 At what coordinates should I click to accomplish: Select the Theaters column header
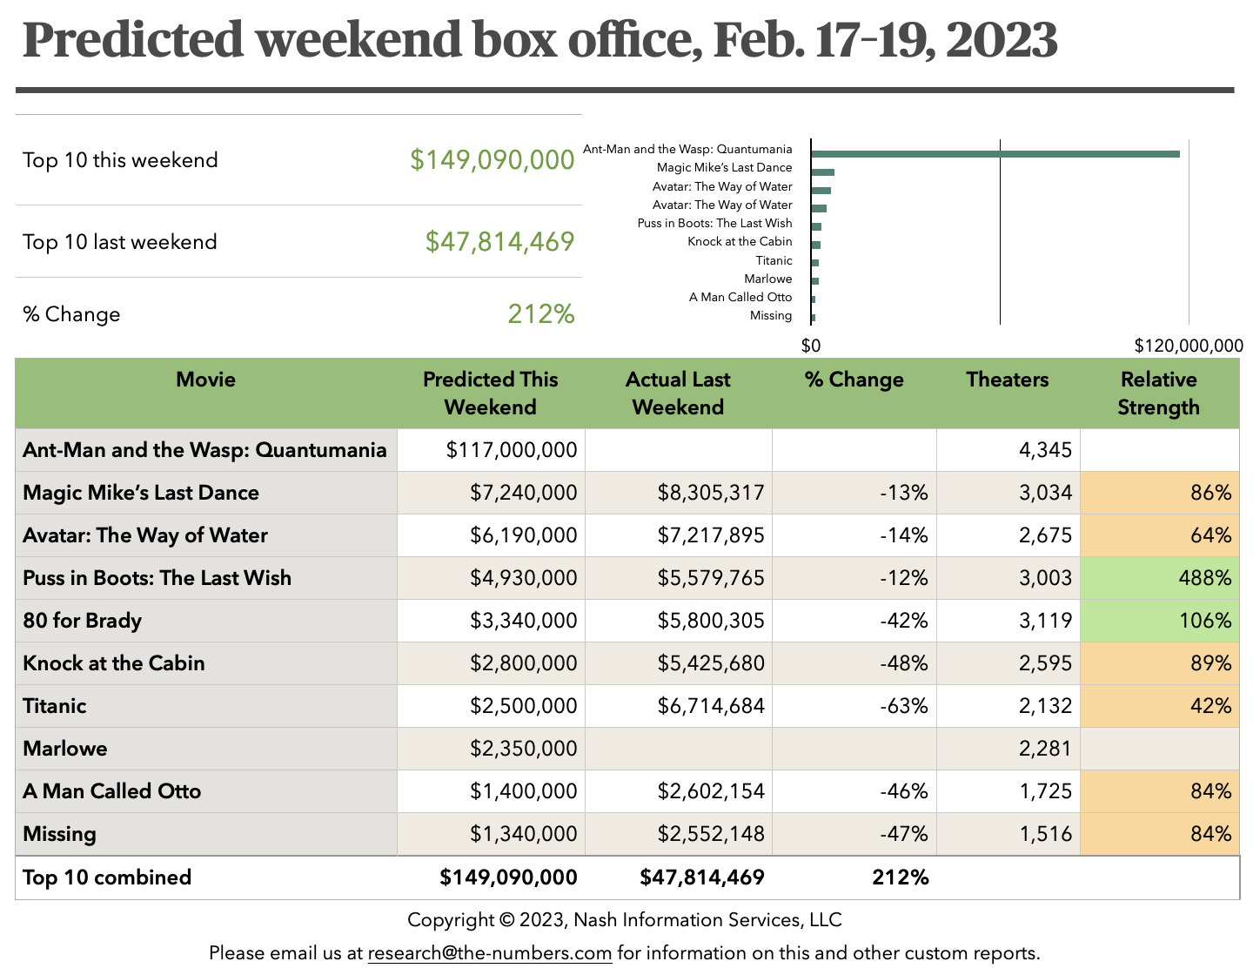click(1007, 380)
